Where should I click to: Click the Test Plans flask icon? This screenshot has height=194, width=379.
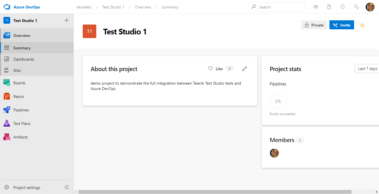7,123
